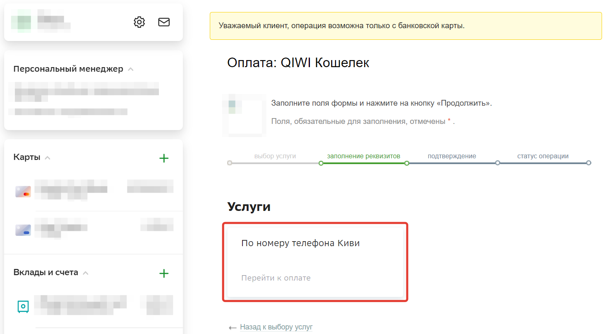Select the подтверждение step label
The image size is (607, 334).
point(452,156)
